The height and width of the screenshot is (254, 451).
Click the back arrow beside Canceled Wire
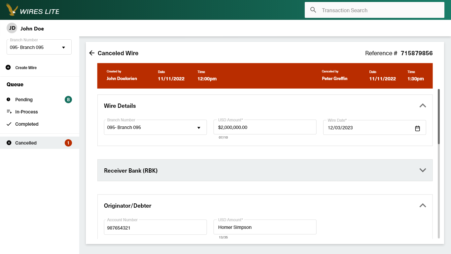92,53
